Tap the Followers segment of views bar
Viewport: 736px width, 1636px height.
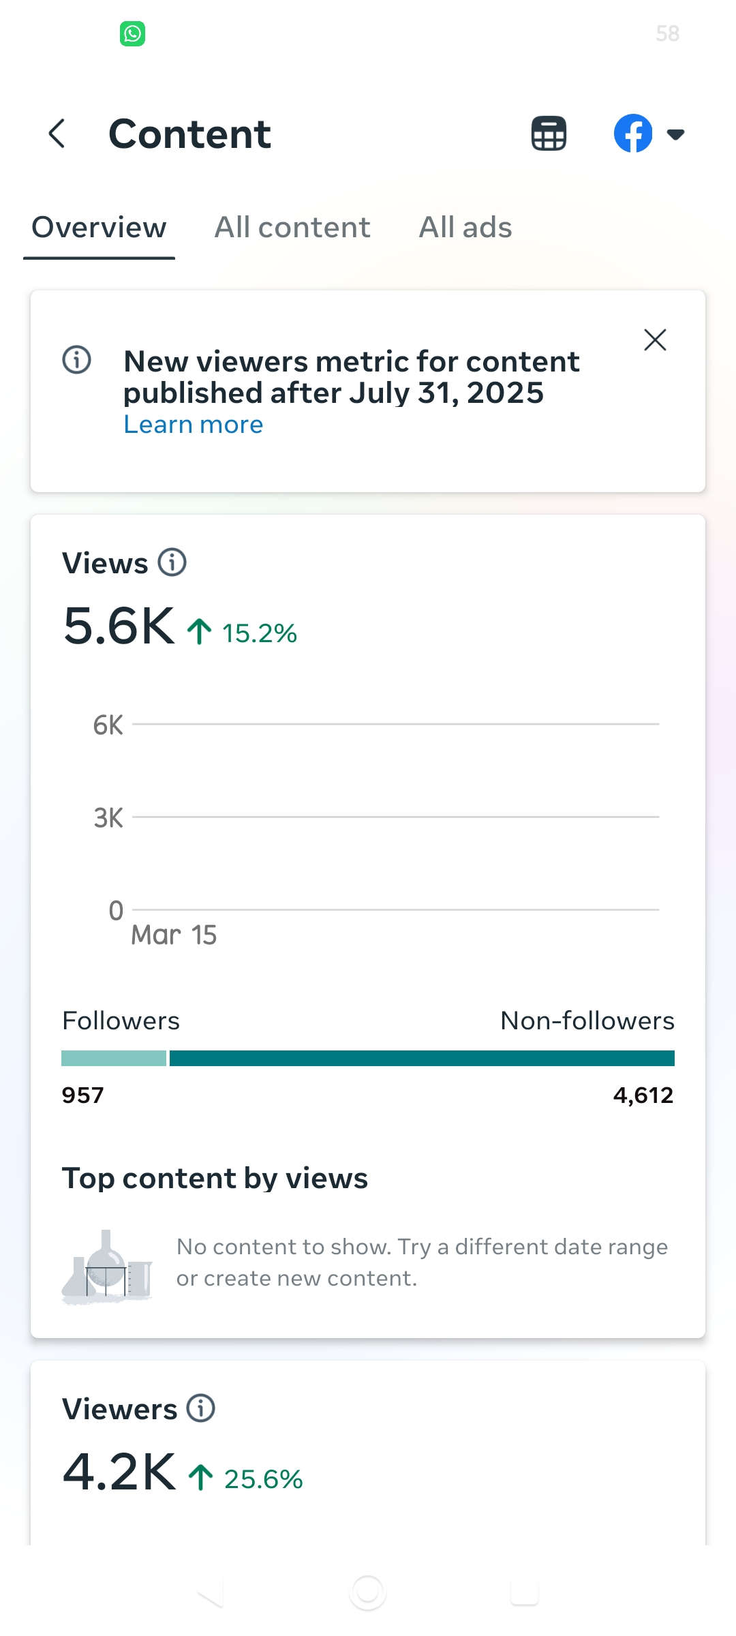tap(114, 1058)
